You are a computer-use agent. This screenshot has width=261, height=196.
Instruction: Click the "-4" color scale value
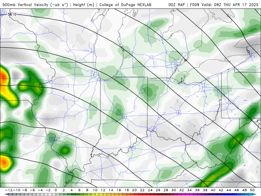(40, 190)
